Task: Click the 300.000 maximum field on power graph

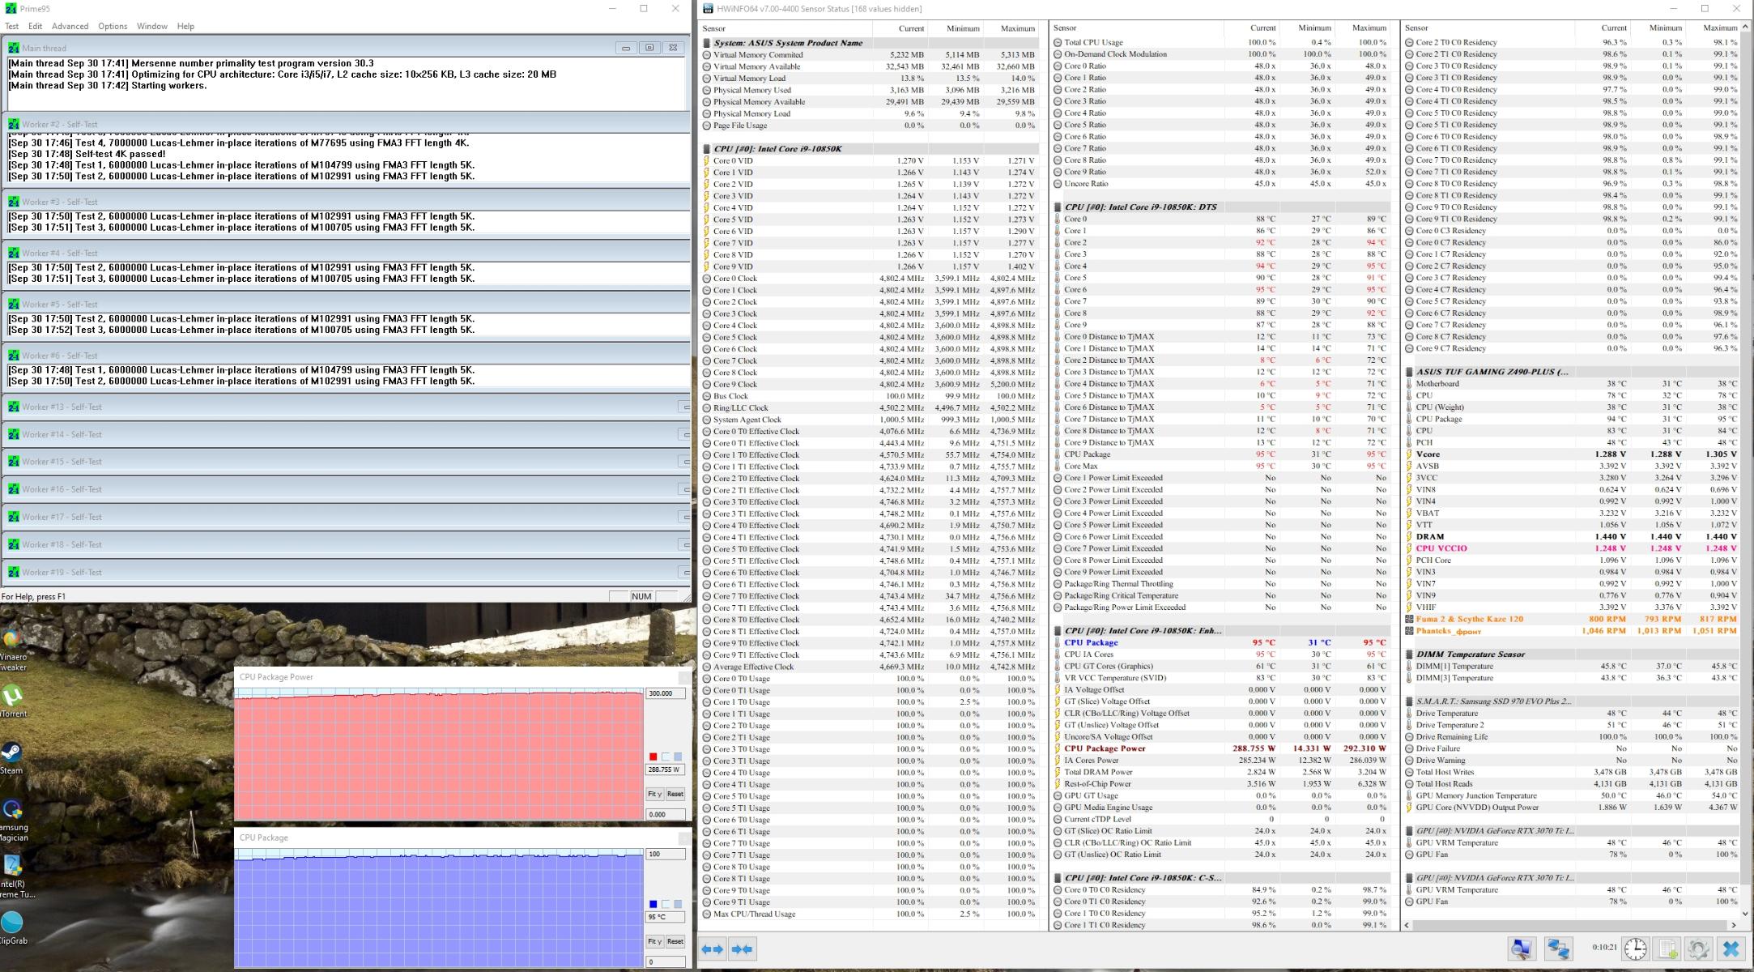Action: tap(665, 693)
